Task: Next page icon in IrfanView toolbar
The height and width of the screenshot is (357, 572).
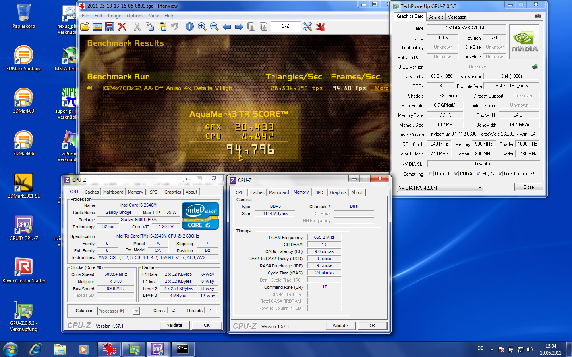Action: [264, 27]
